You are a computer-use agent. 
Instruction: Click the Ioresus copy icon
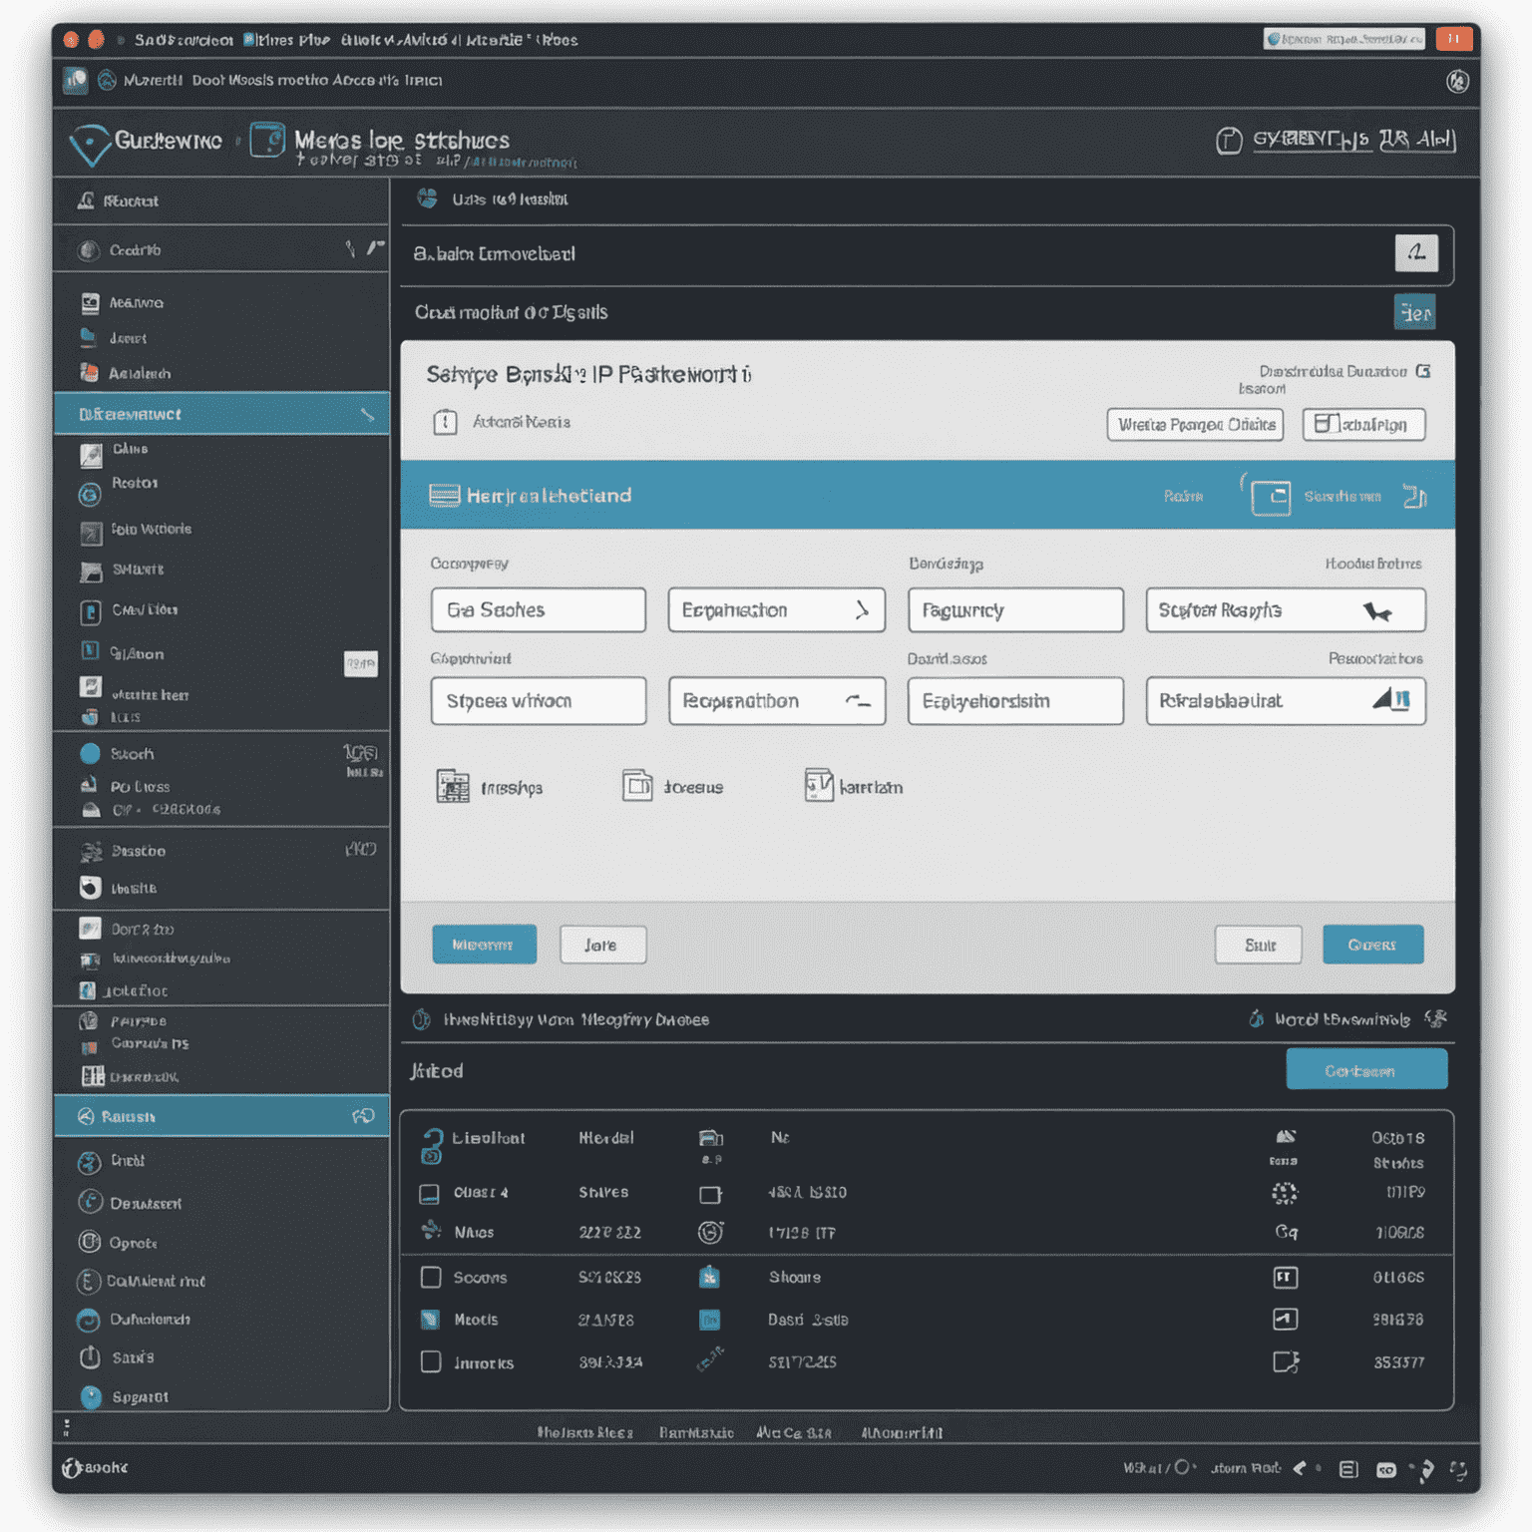coord(637,786)
